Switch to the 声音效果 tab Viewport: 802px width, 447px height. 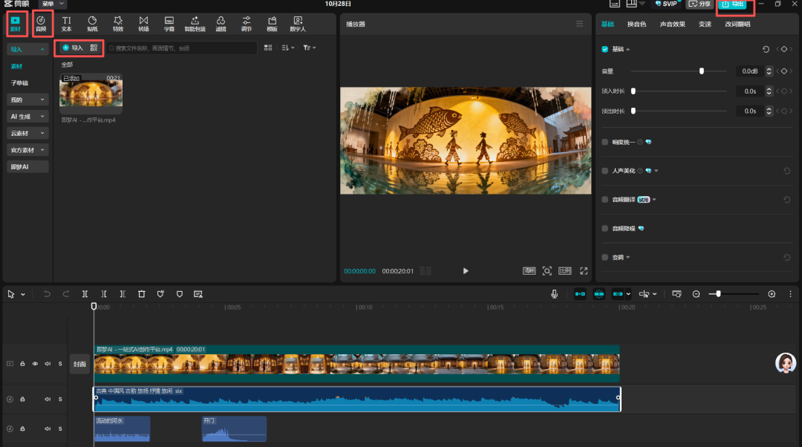coord(673,25)
